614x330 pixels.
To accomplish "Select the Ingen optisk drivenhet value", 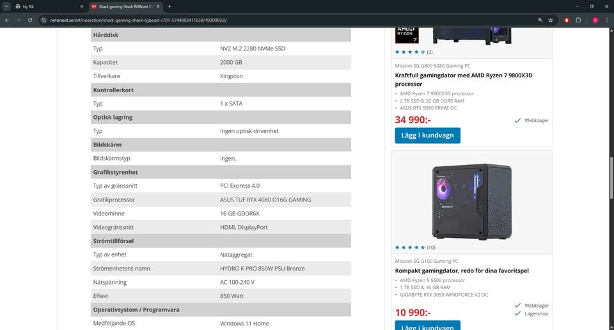I will [x=249, y=130].
